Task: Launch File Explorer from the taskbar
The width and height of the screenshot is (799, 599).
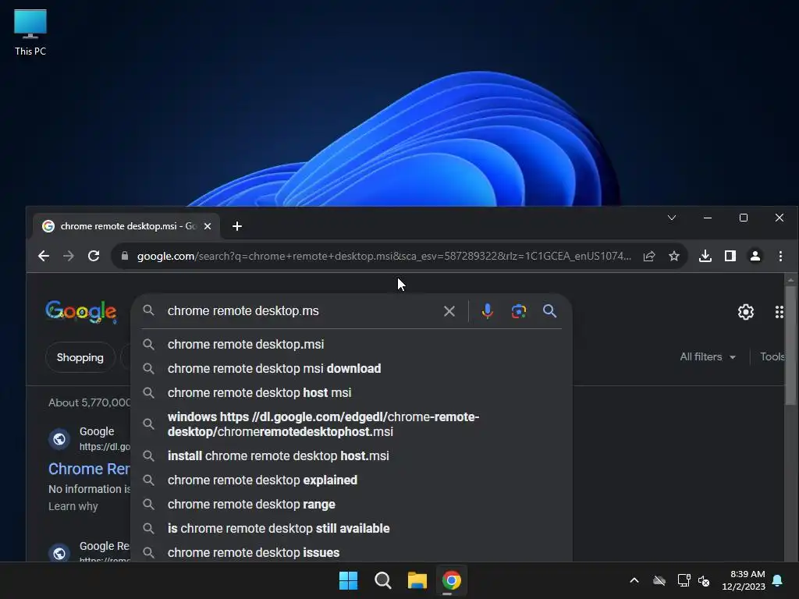Action: [x=417, y=580]
